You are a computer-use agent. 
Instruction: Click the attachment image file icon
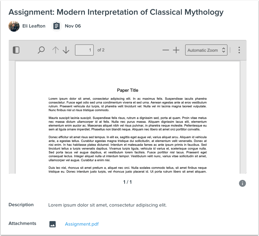pyautogui.click(x=53, y=224)
